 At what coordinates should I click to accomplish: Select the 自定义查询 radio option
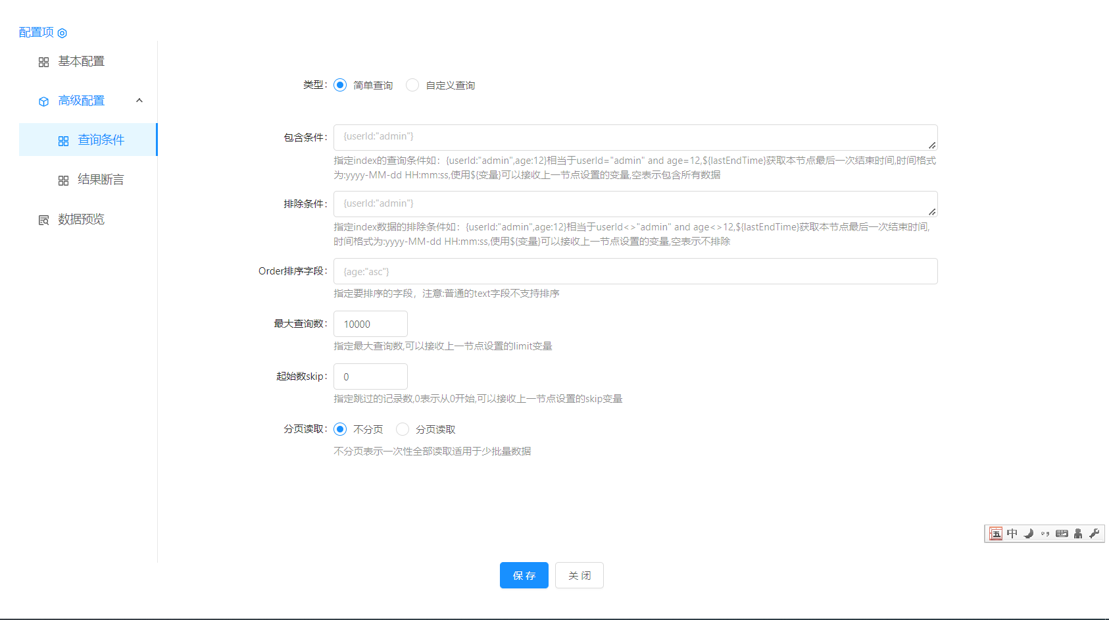tap(412, 85)
